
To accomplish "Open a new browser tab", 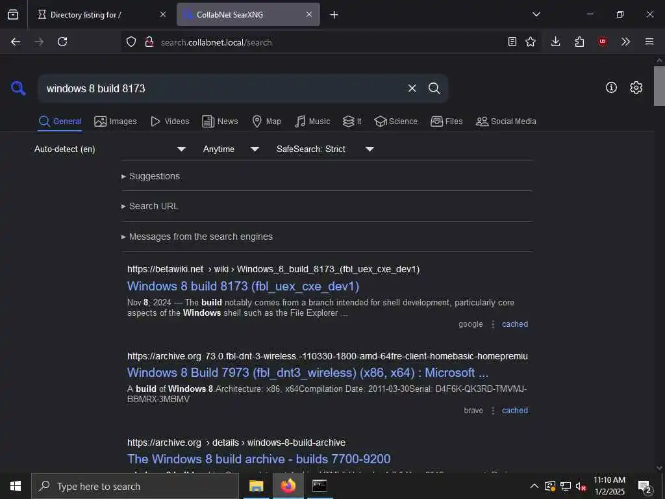I will (x=334, y=15).
